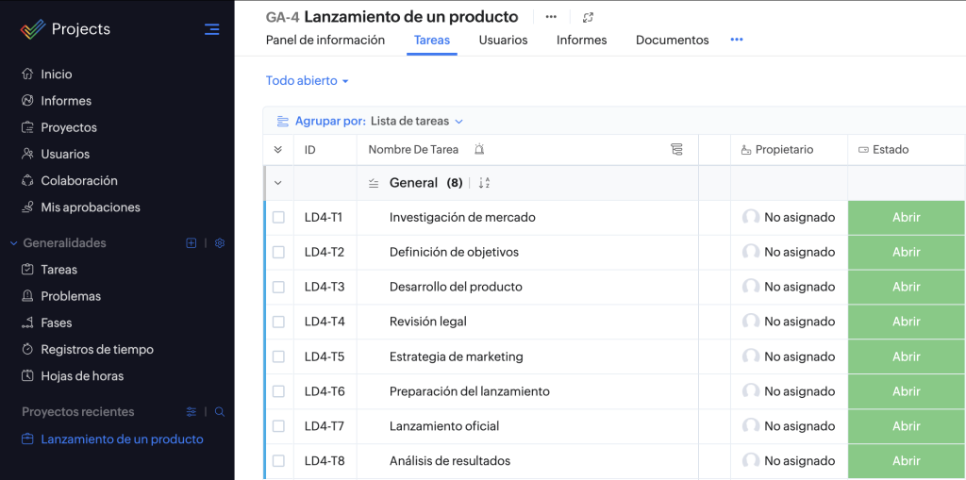Switch to the Informes tab
Screen dimensions: 966x480
[x=581, y=40]
